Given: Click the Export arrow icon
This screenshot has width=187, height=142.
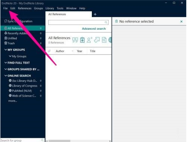Looking at the screenshot, I should point(97,40).
